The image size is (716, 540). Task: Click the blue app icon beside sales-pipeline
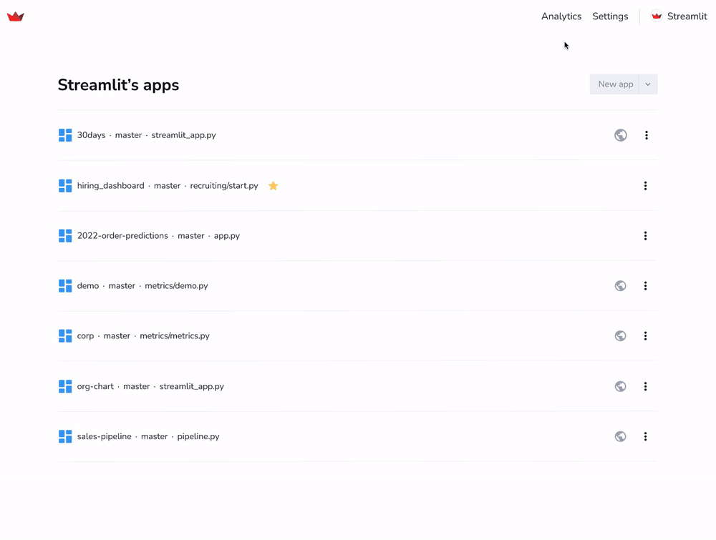[x=64, y=436]
